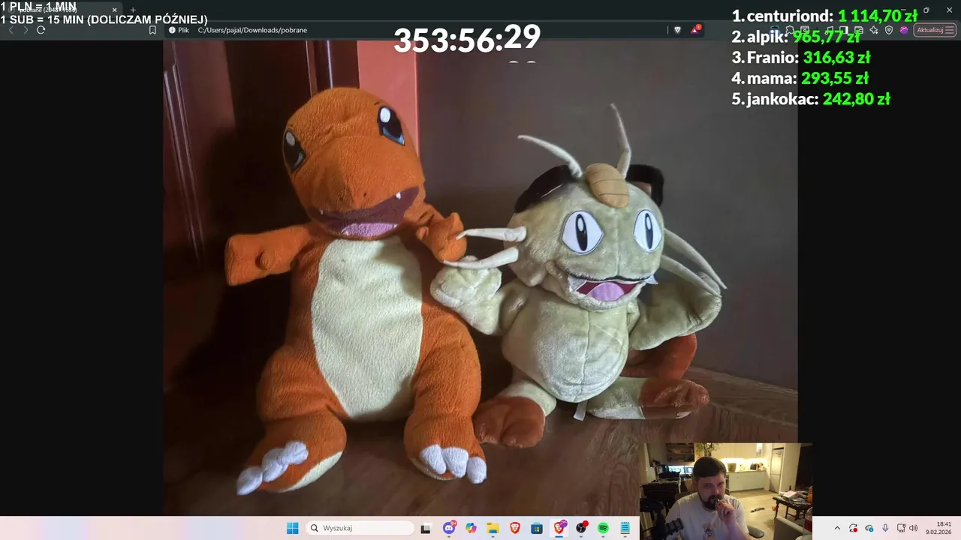961x540 pixels.
Task: Open Brave Rewards triangle icon
Action: coord(696,30)
